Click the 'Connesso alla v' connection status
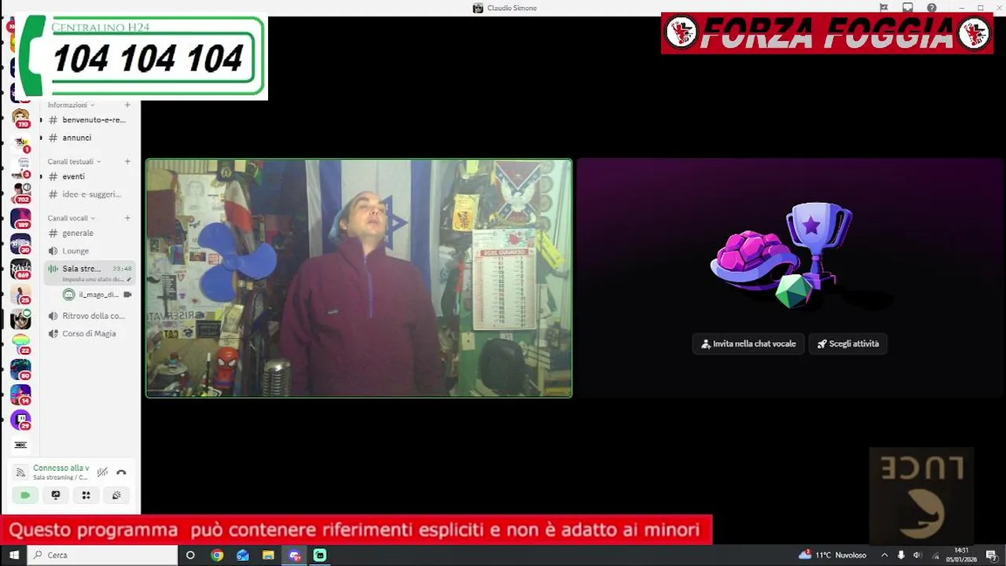The width and height of the screenshot is (1006, 566). tap(61, 468)
